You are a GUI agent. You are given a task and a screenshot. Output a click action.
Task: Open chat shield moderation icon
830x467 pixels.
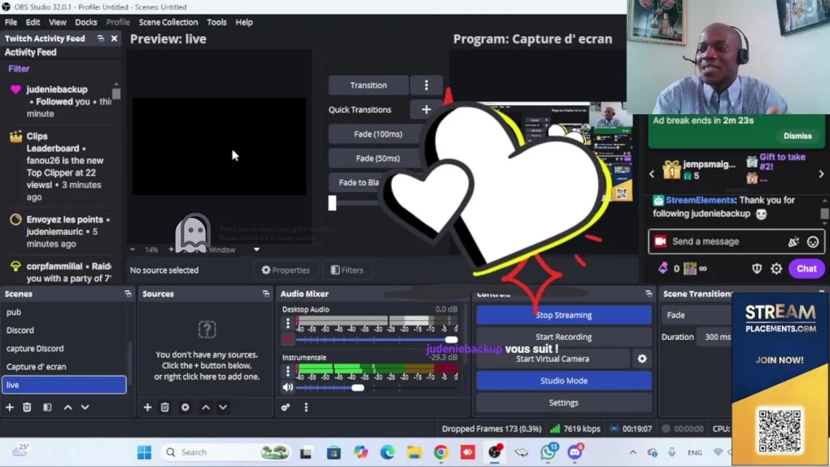pyautogui.click(x=757, y=269)
